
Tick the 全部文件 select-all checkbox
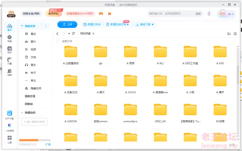[x=58, y=41]
